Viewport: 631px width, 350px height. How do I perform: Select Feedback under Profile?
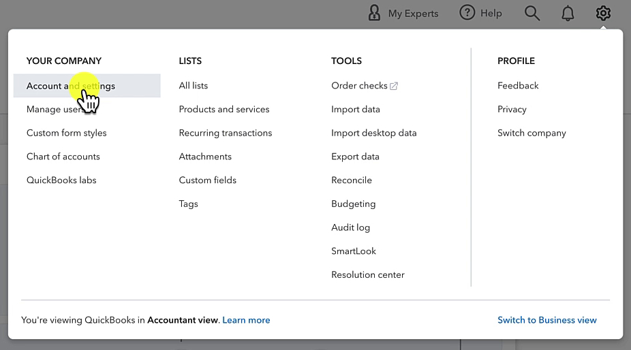tap(518, 86)
